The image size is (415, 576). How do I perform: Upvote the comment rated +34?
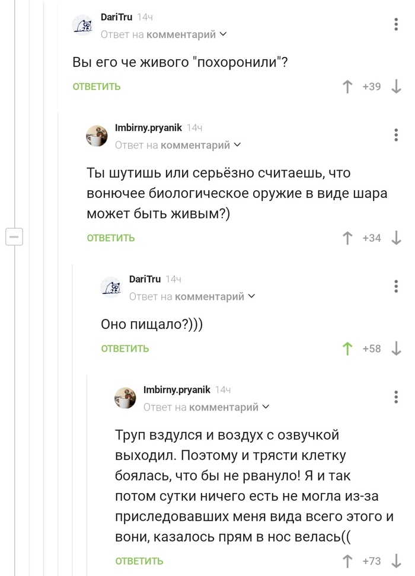point(348,238)
